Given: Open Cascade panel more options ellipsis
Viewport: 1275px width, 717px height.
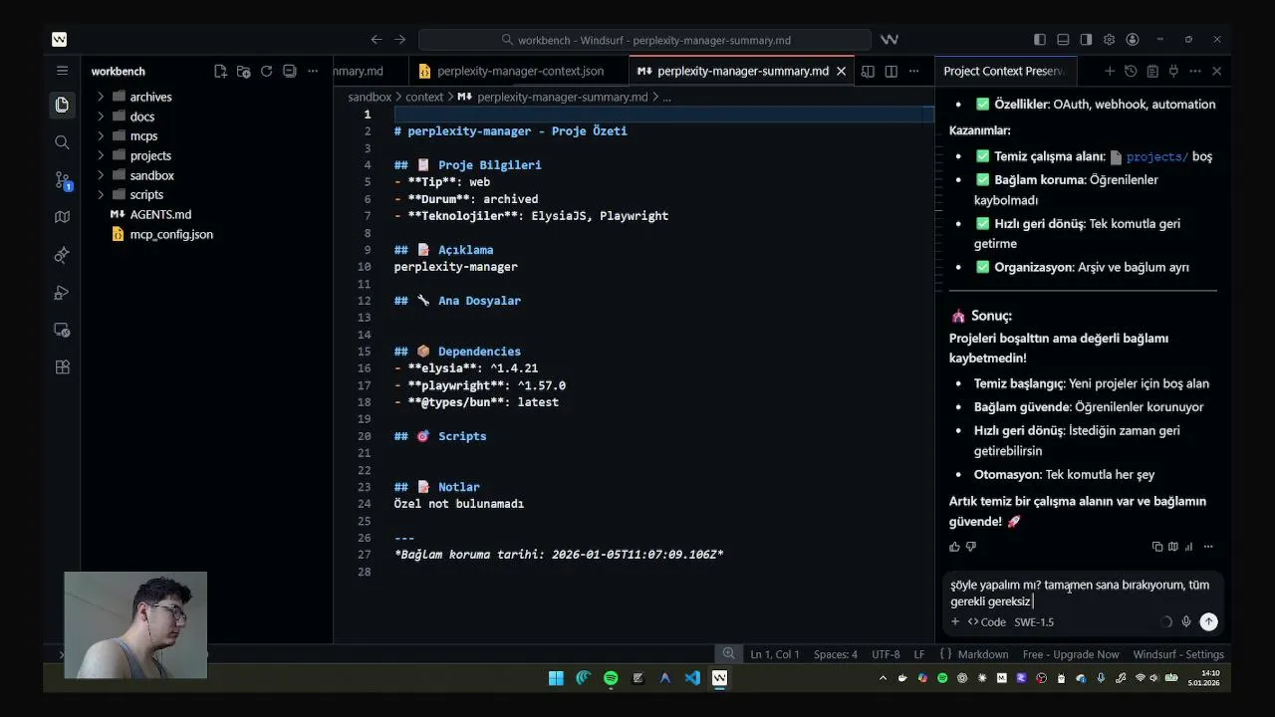Looking at the screenshot, I should [x=1195, y=72].
